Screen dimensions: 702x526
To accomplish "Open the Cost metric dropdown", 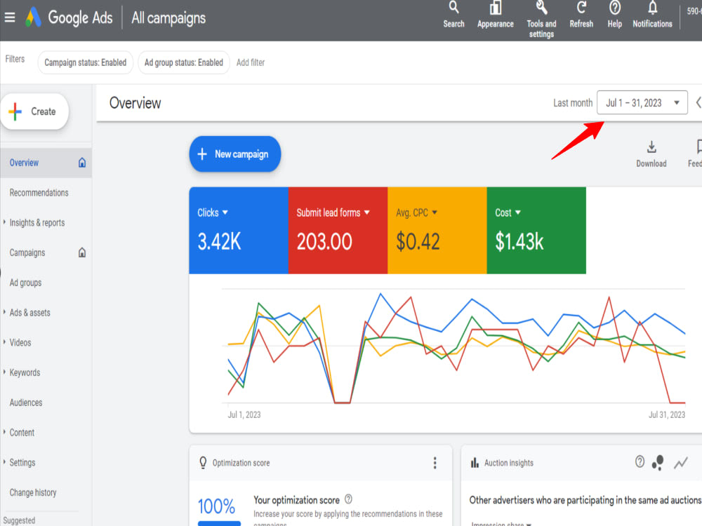I will (x=508, y=213).
